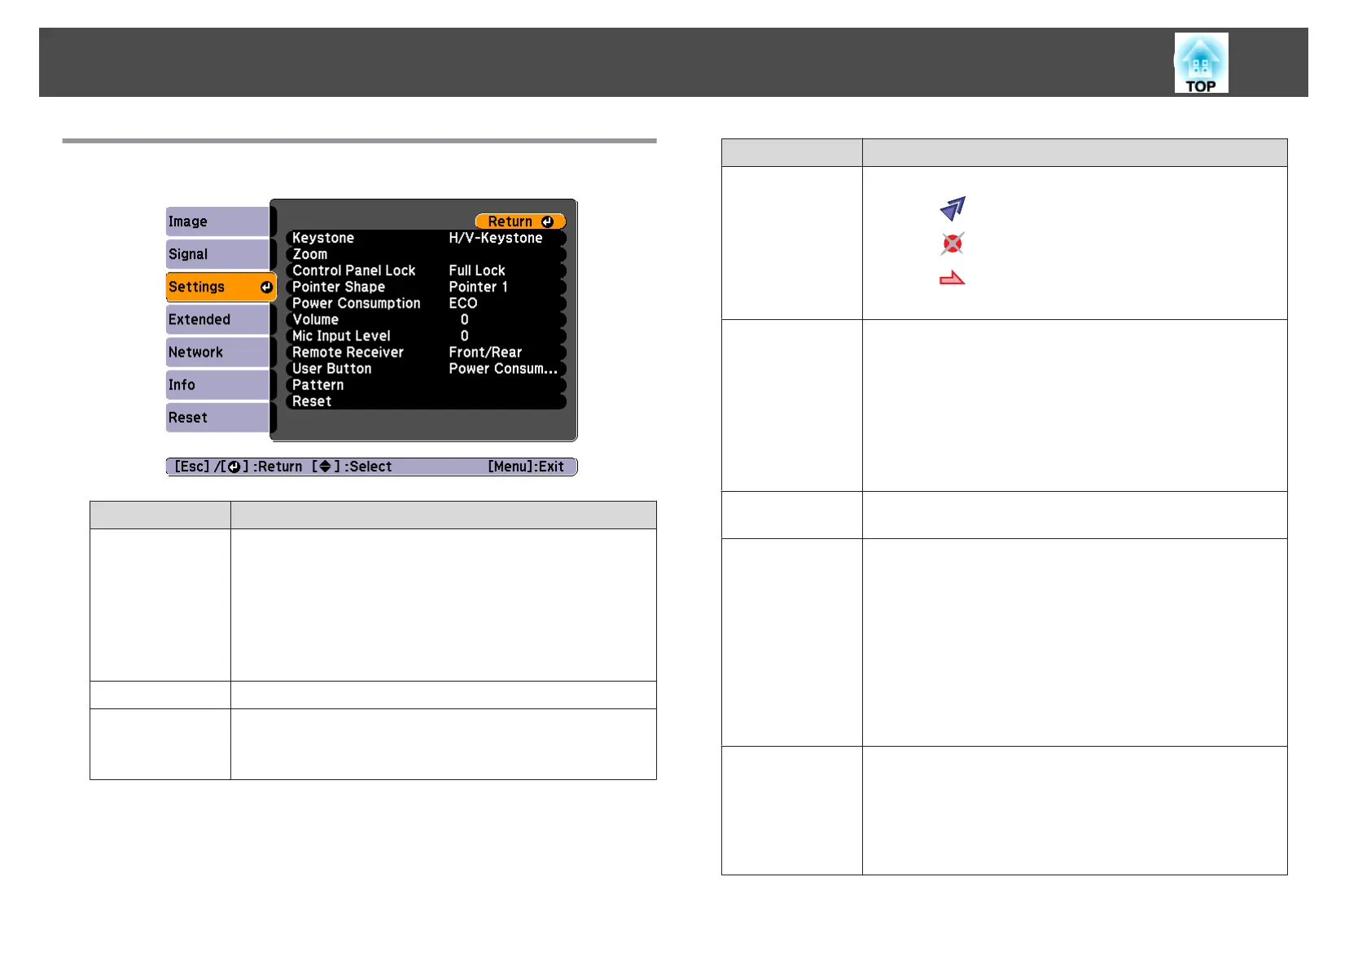The image size is (1371, 969).
Task: Select the Settings menu tab
Action: click(x=221, y=287)
